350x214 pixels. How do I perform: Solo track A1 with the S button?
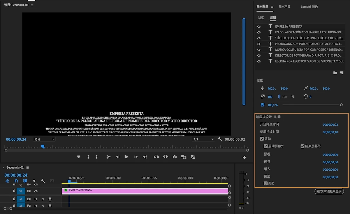(x=43, y=199)
